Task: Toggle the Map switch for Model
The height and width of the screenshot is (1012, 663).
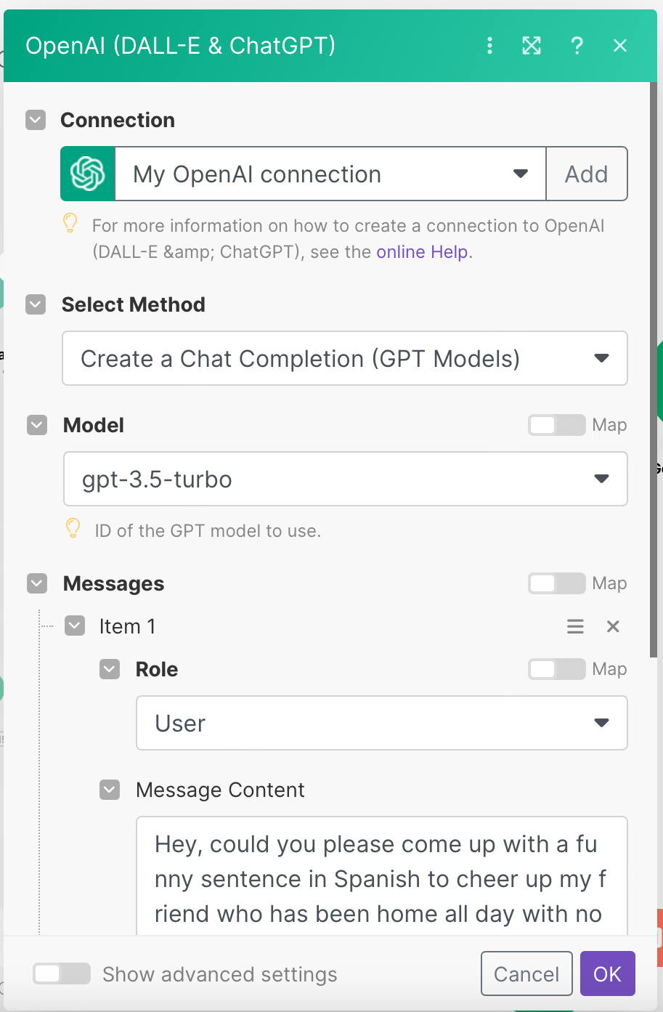Action: [x=556, y=425]
